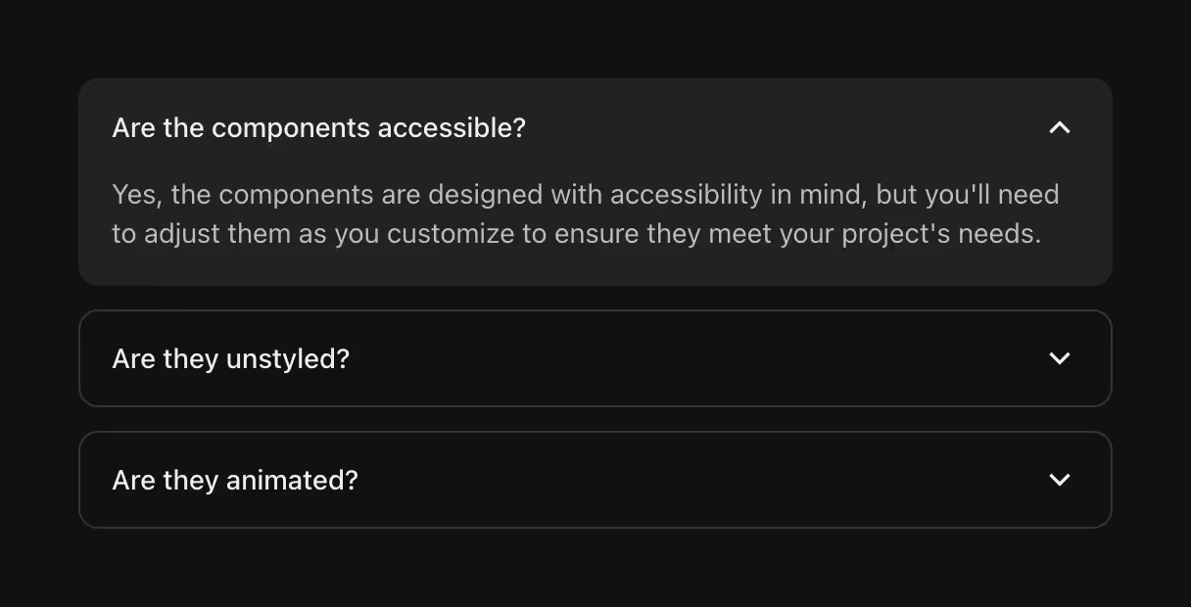Click the downward chevron beside 'Are they unstyled?'
This screenshot has width=1191, height=607.
(1059, 358)
